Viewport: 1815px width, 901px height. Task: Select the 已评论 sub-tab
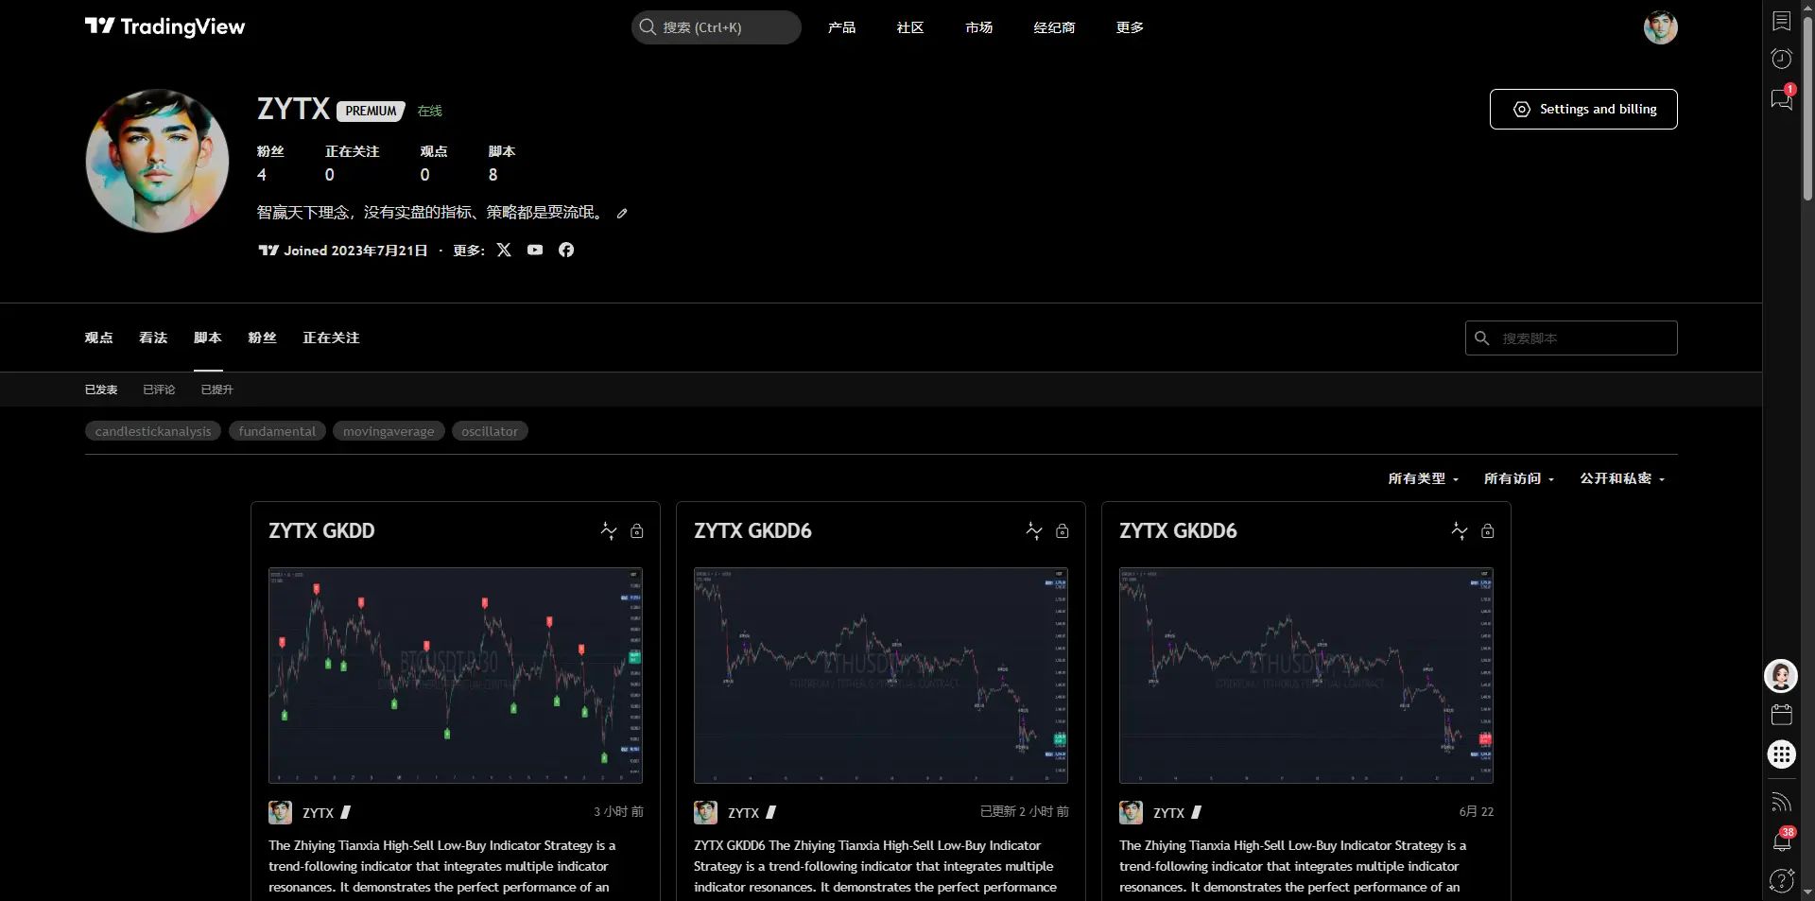coord(159,390)
